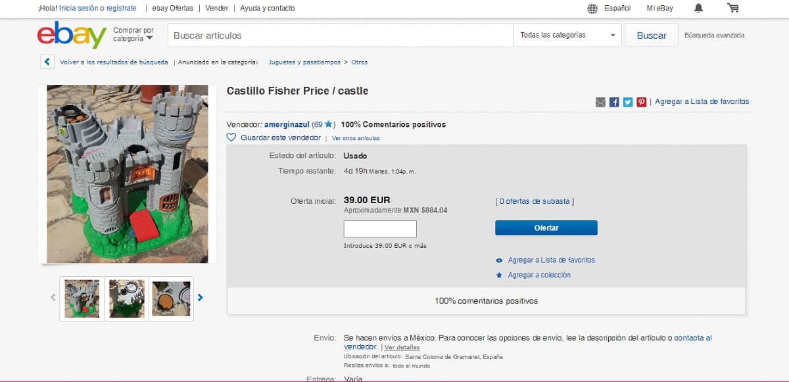Save this seller with heart icon
The image size is (789, 382).
click(231, 137)
